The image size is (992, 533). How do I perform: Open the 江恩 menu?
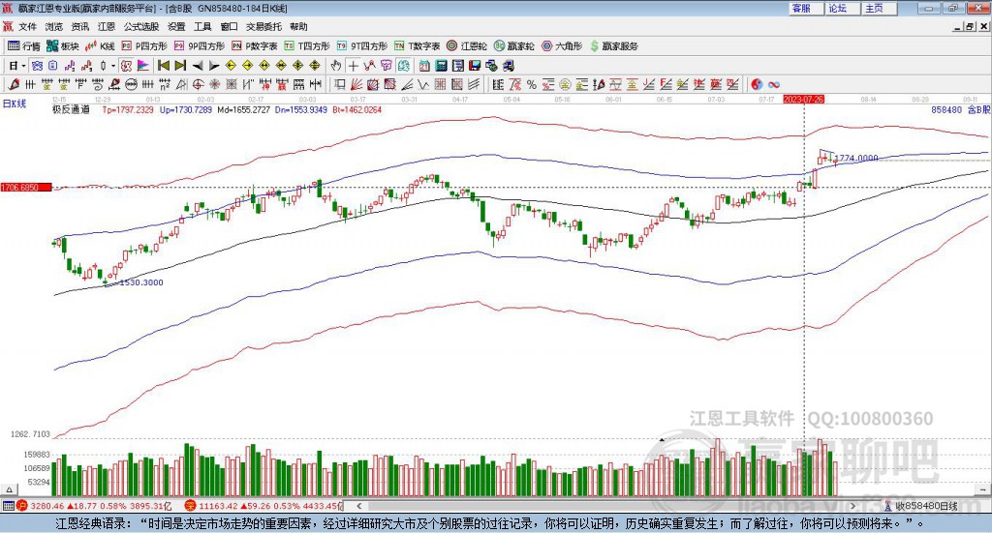click(x=106, y=27)
